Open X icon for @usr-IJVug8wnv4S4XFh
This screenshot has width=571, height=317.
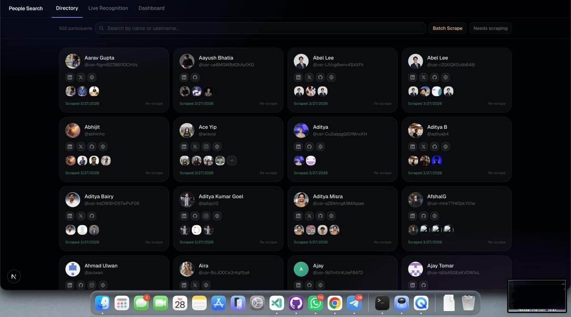coord(309,77)
